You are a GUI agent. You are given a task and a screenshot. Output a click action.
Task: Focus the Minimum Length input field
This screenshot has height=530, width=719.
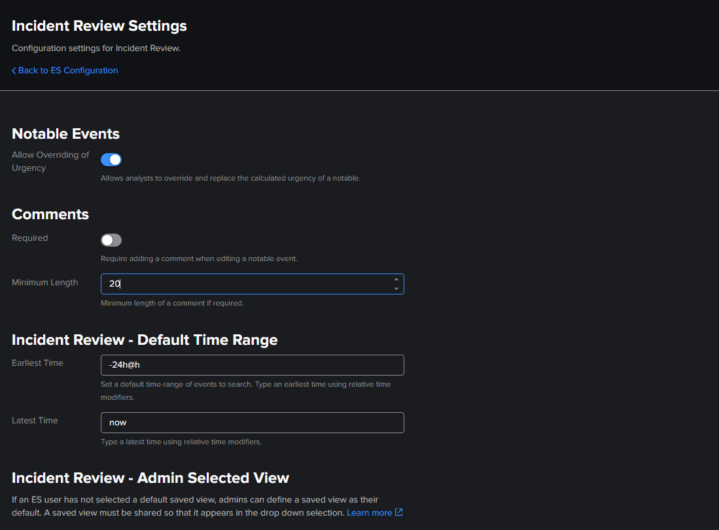(249, 283)
